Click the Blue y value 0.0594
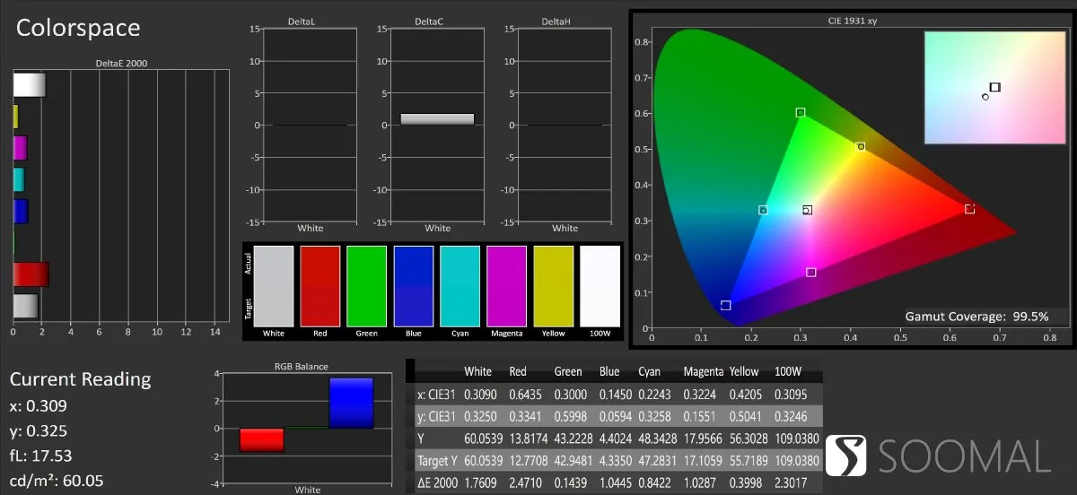1077x495 pixels. (x=616, y=417)
